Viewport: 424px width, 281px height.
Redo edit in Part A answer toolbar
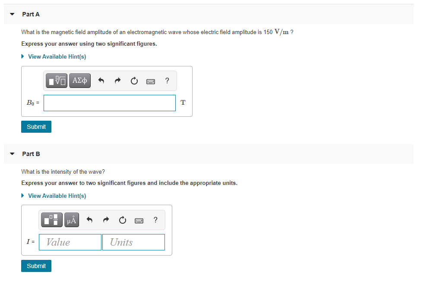117,81
